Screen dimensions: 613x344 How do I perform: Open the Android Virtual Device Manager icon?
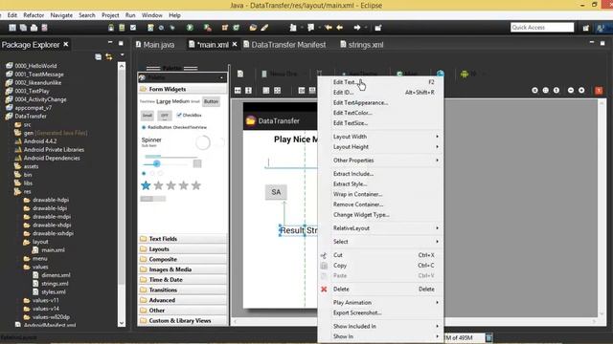(122, 28)
